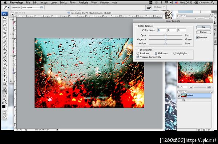
Task: Select the Clone Stamp tool
Action: tap(5, 49)
